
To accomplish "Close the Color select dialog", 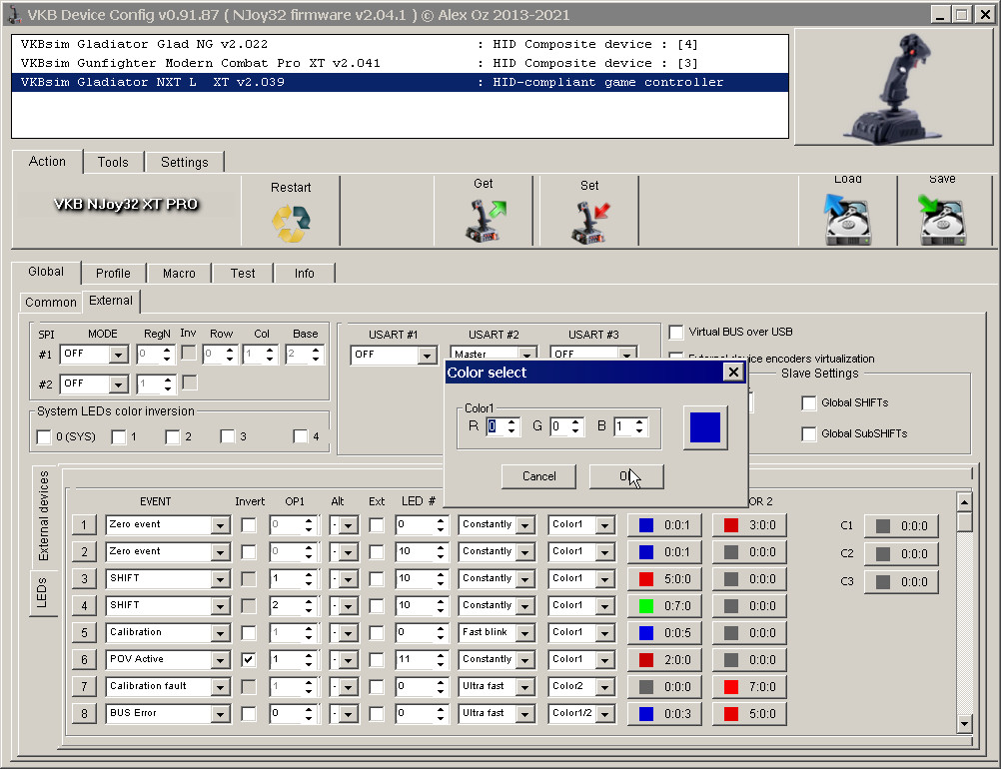I will pyautogui.click(x=733, y=373).
